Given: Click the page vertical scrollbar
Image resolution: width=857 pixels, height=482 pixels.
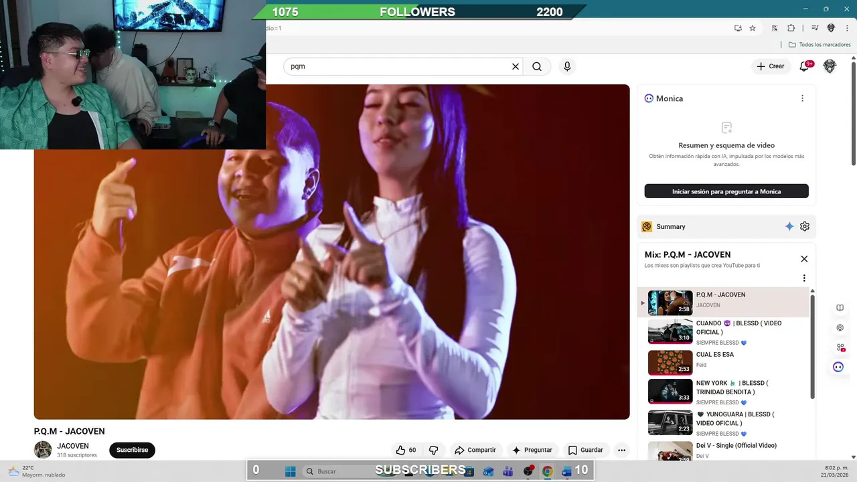Looking at the screenshot, I should (x=853, y=114).
